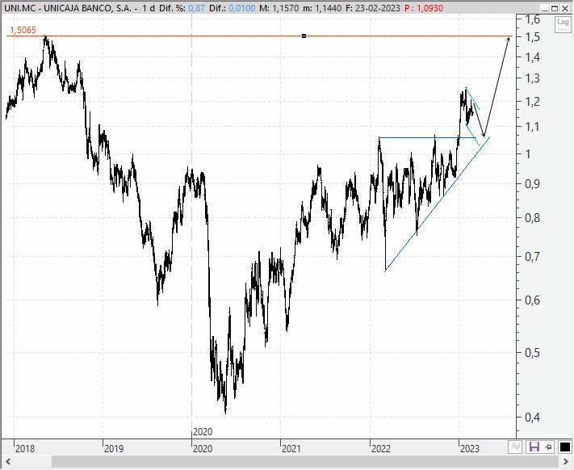Click the 1,5 price axis label

[x=533, y=37]
